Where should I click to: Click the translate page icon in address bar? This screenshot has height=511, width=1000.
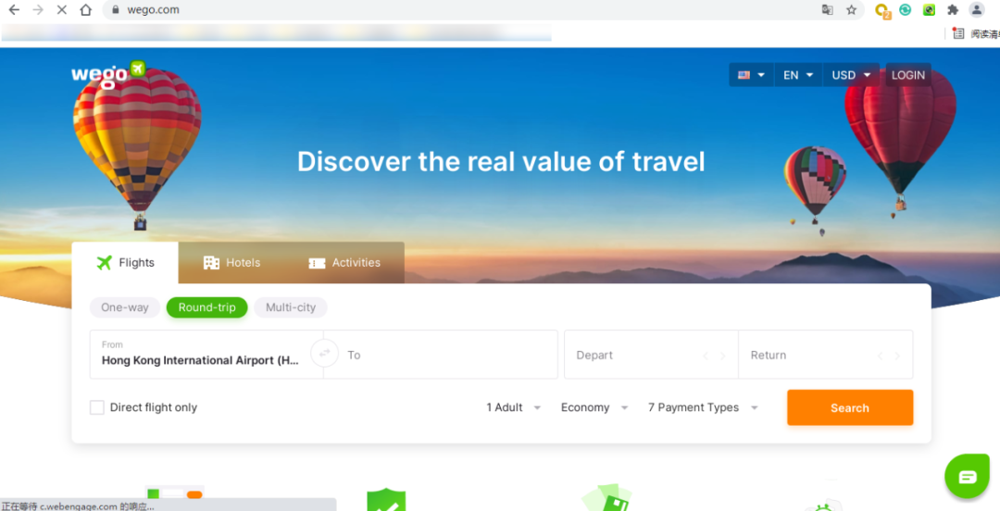pyautogui.click(x=827, y=9)
